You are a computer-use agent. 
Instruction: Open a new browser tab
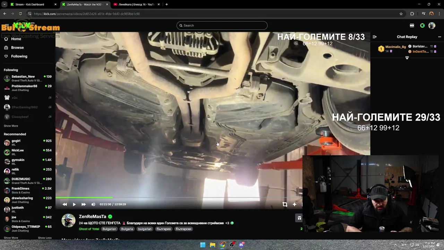tap(166, 5)
